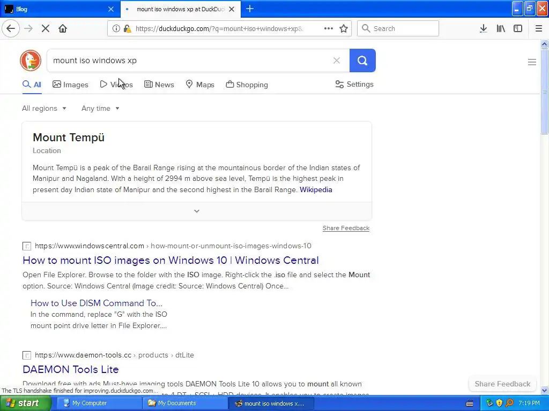Open the Settings dropdown
549x411 pixels.
(x=354, y=84)
